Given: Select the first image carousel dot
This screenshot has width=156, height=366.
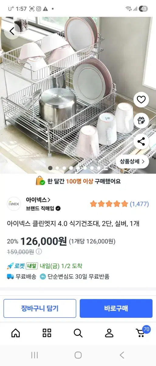Looking at the screenshot, I should pos(50,168).
